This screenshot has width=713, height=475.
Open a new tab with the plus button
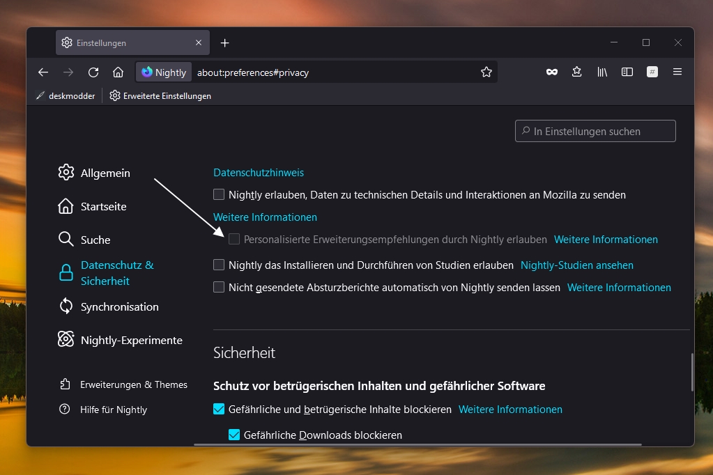coord(224,42)
